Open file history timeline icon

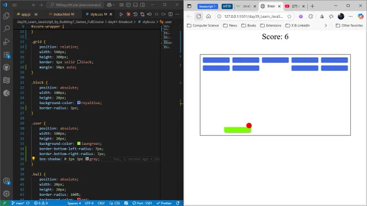(x=135, y=14)
